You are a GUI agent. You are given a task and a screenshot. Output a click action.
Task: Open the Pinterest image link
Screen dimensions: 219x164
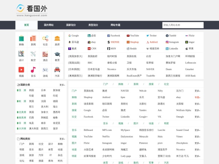click(x=143, y=143)
